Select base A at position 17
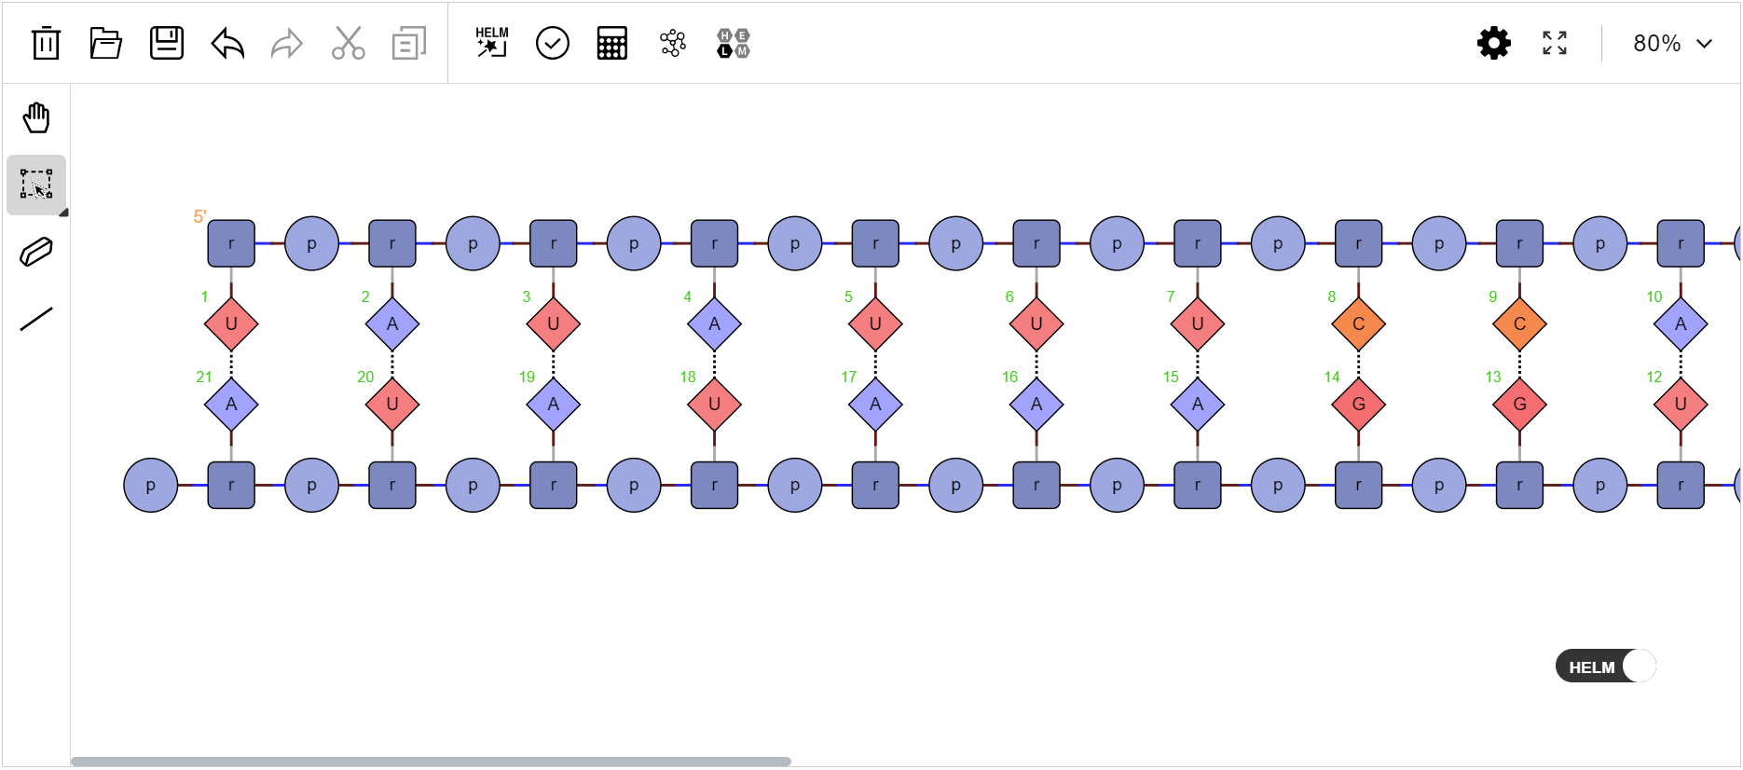This screenshot has height=770, width=1743. [875, 405]
